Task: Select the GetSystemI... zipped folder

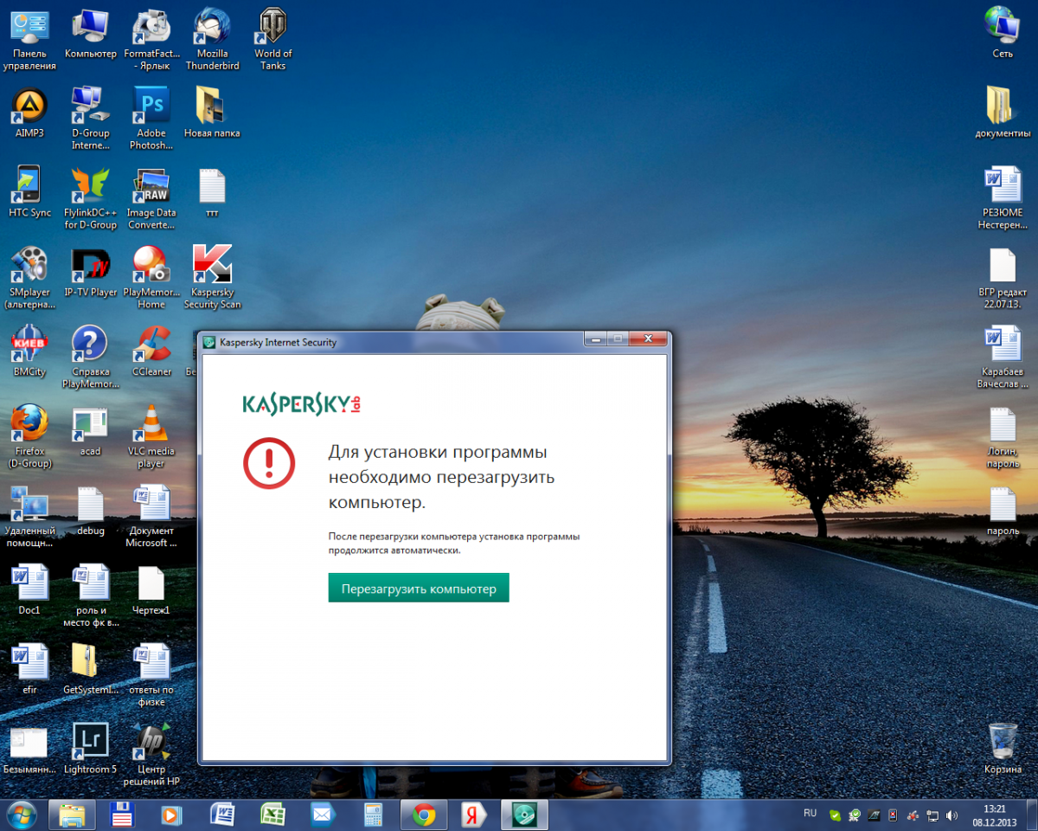Action: (90, 670)
